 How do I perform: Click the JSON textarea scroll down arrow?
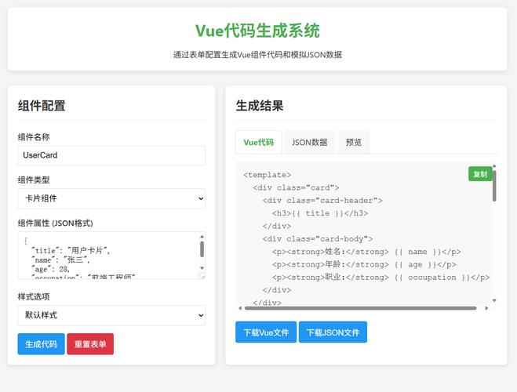[x=202, y=268]
